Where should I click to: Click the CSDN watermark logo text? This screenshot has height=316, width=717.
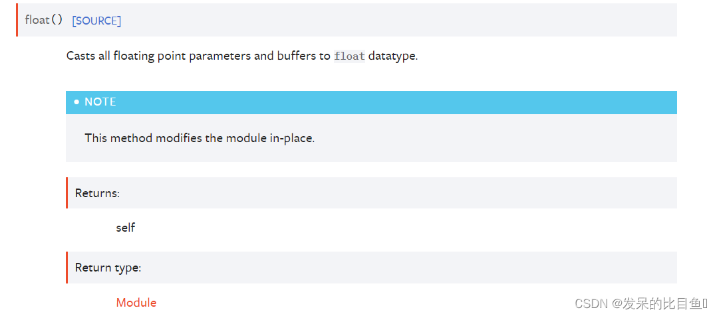pos(591,303)
